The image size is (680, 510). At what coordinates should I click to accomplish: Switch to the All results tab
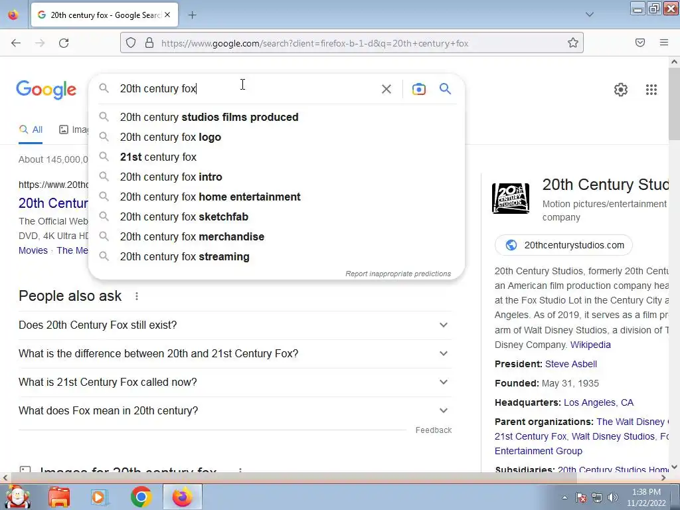pos(31,129)
